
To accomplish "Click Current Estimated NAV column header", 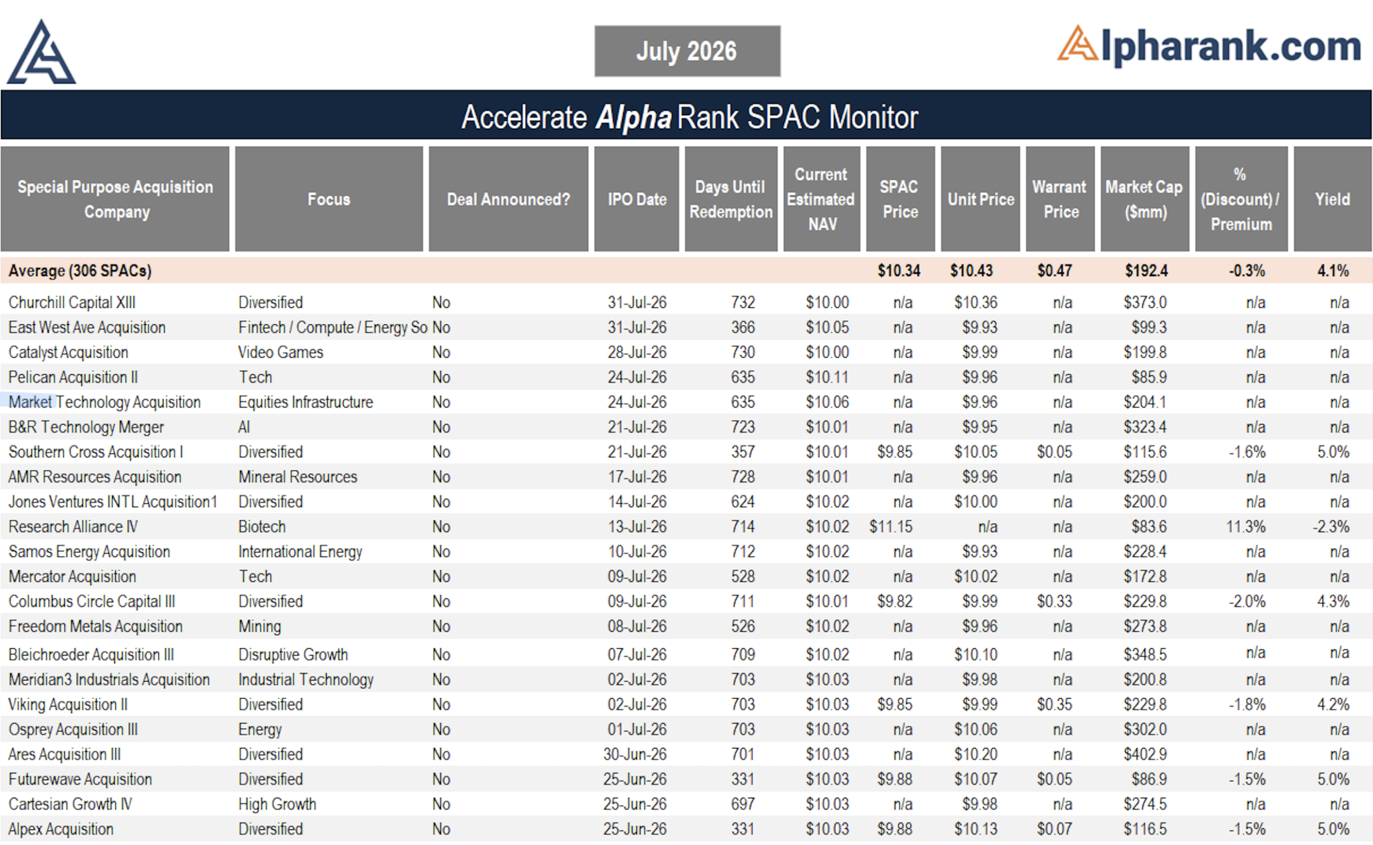I will pos(821,199).
